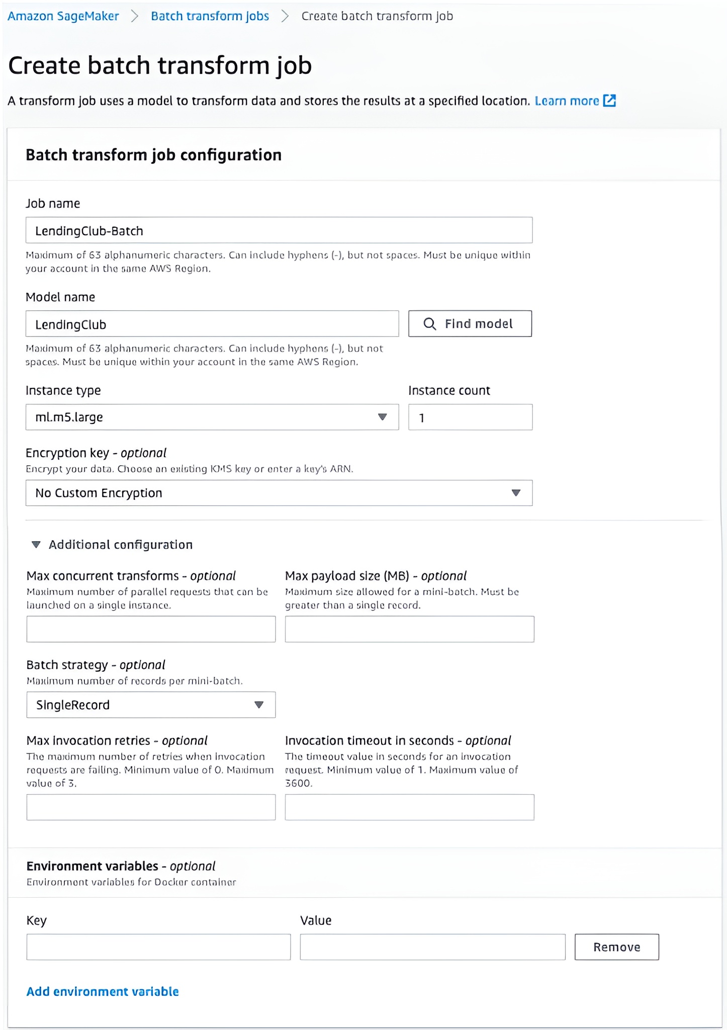Click the magnifier icon in Find model

click(429, 324)
